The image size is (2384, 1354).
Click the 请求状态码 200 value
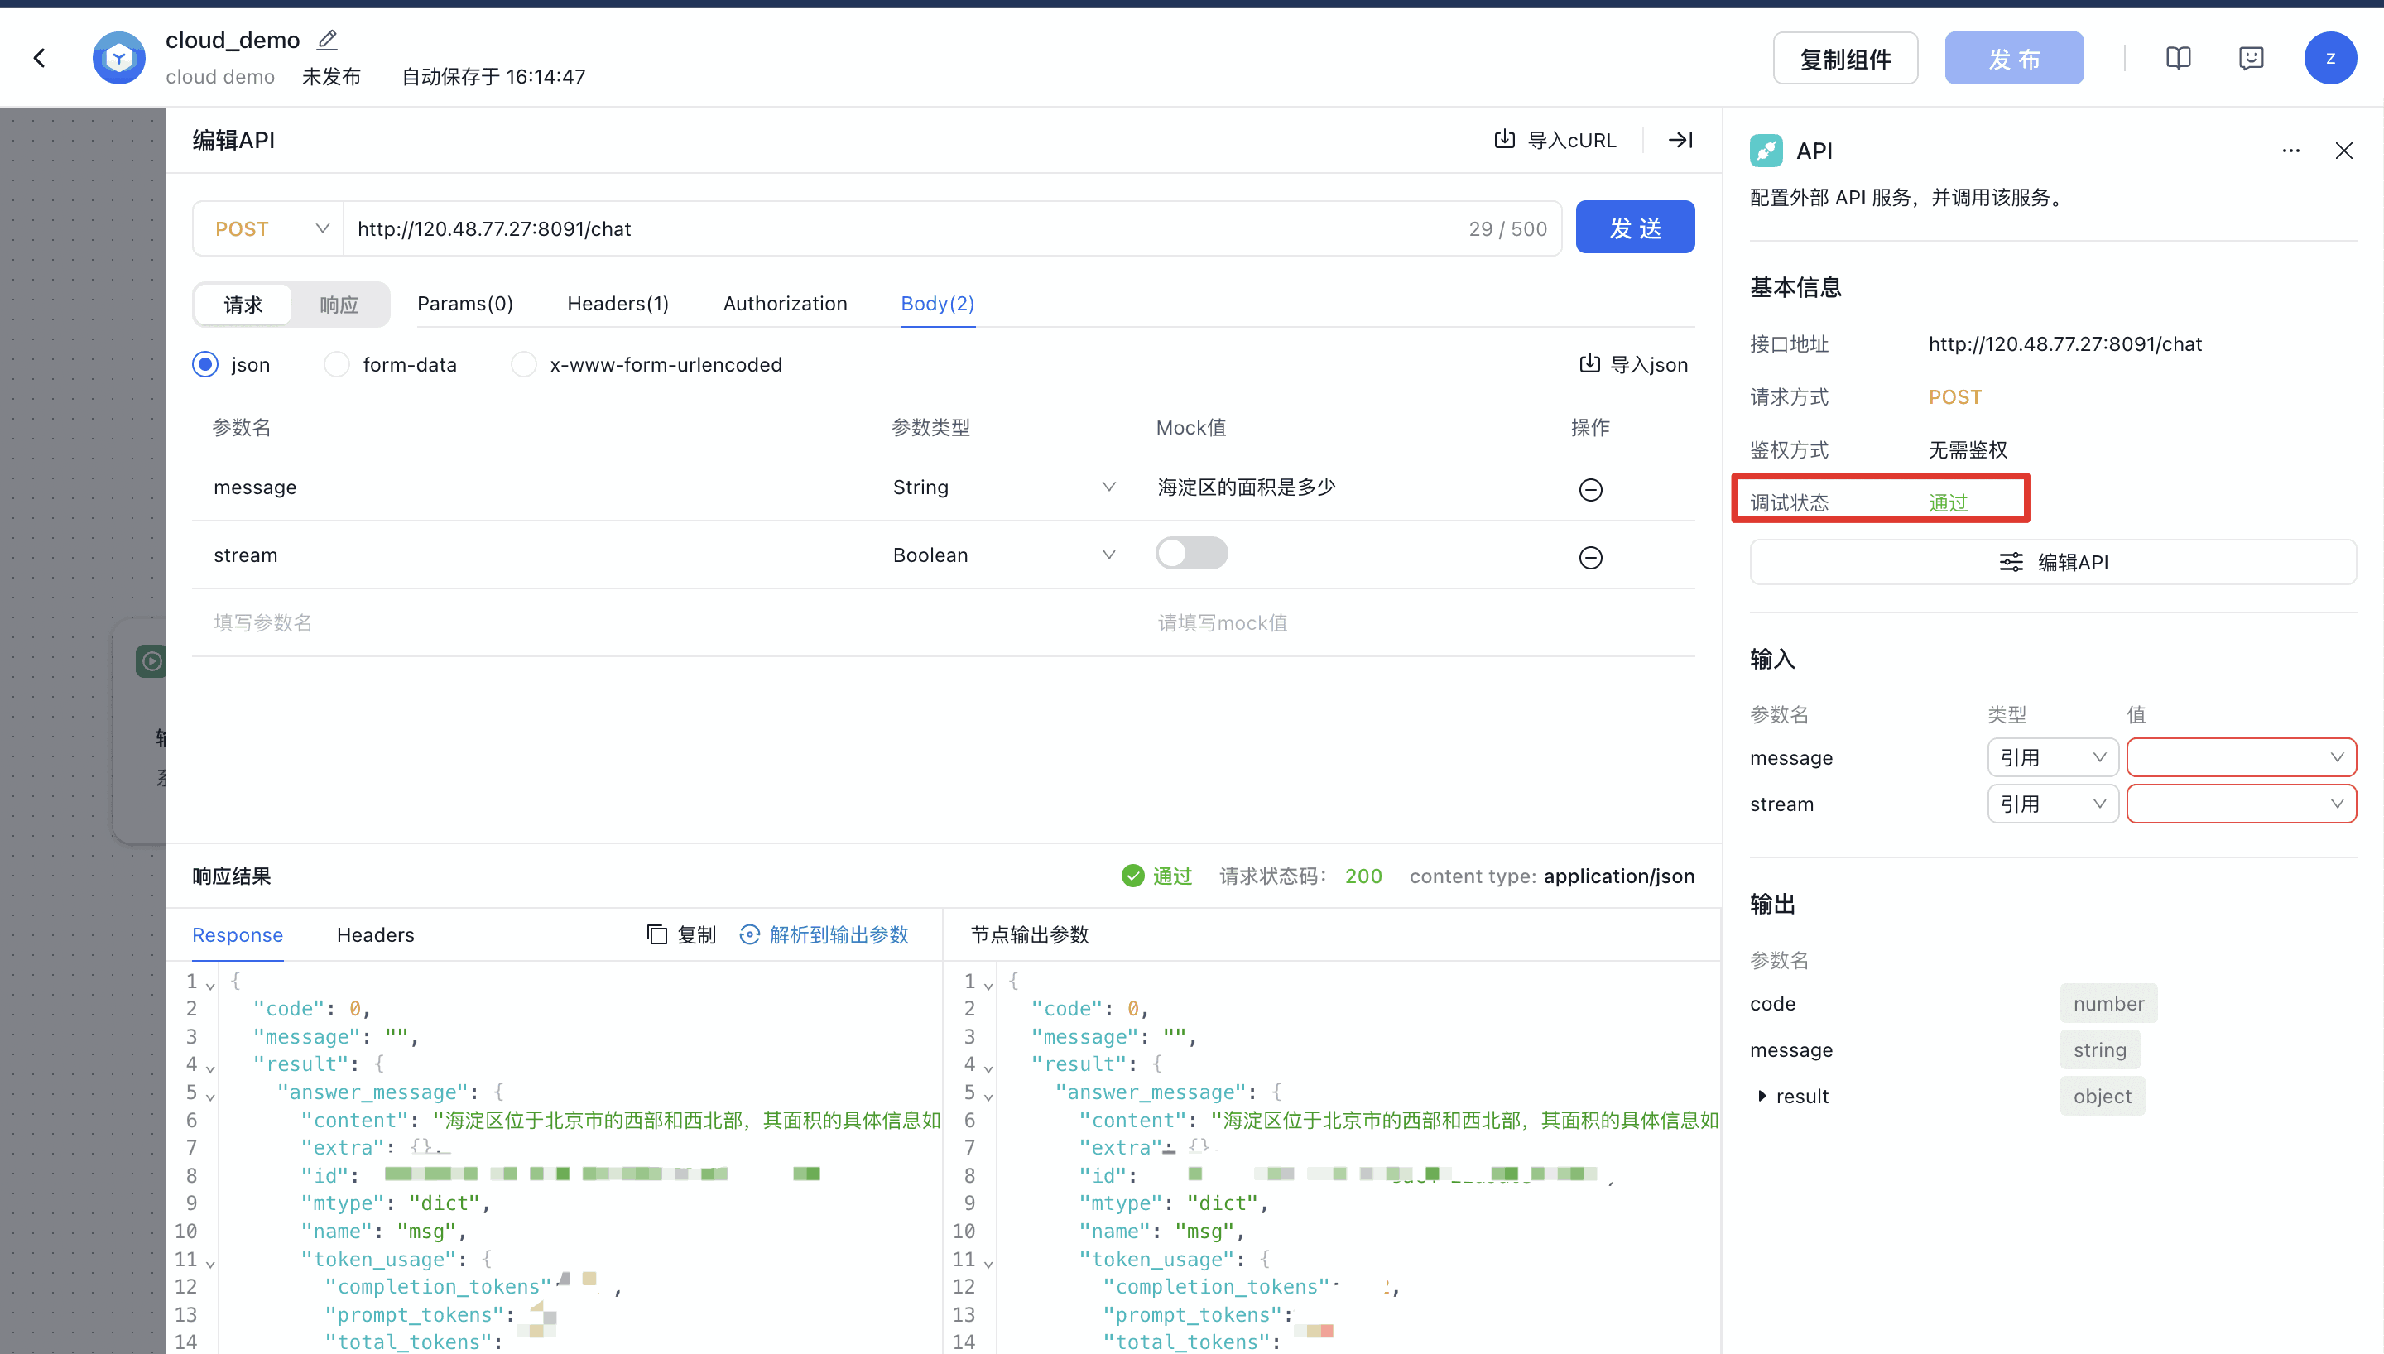[x=1363, y=876]
